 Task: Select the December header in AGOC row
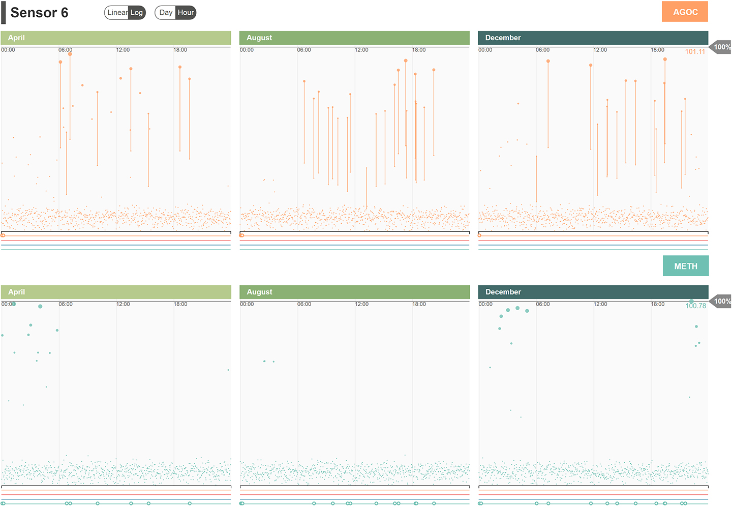593,38
